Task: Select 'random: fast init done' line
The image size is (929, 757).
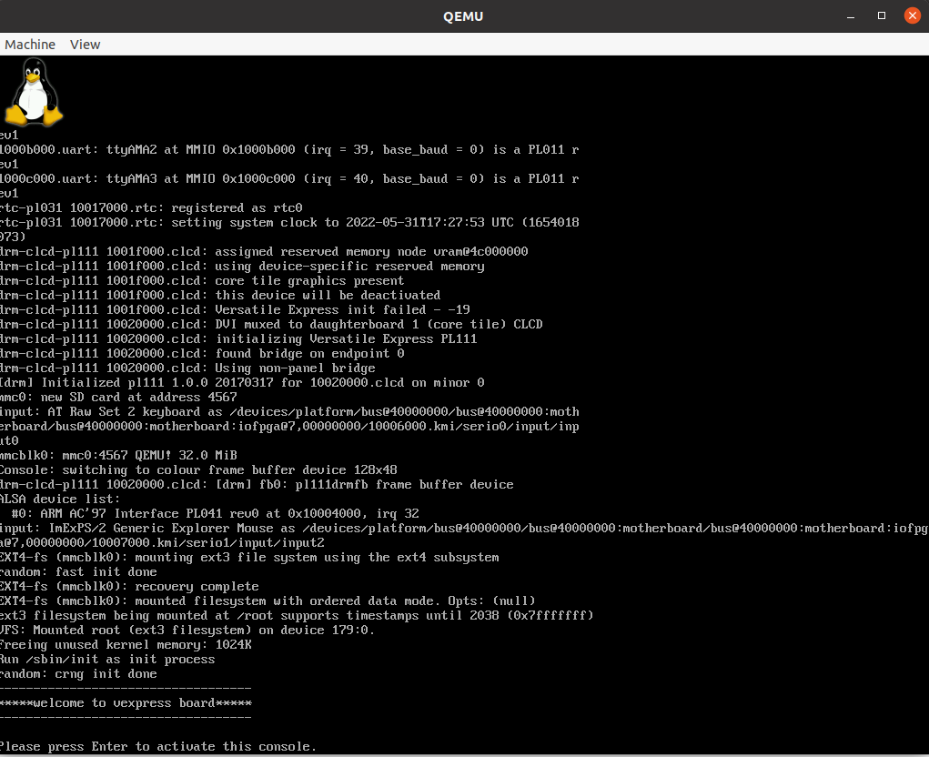Action: coord(78,572)
